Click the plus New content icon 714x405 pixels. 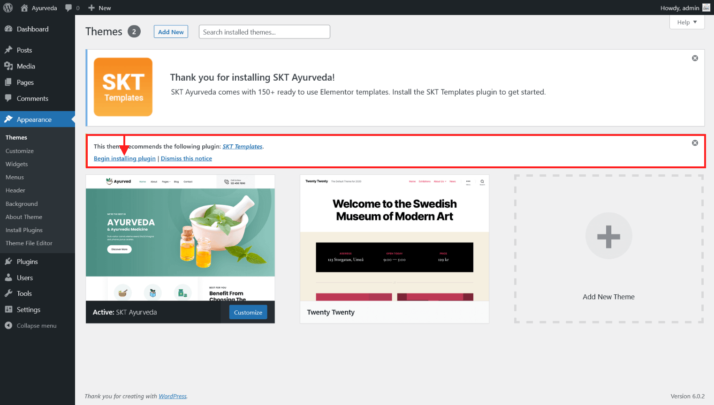click(x=91, y=8)
